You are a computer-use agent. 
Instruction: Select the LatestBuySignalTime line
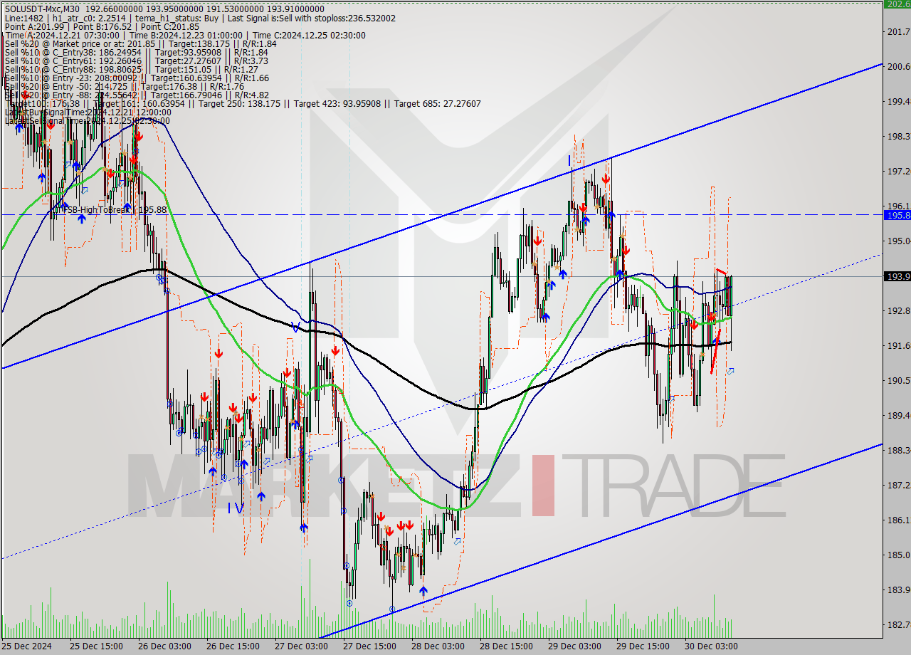[x=88, y=112]
